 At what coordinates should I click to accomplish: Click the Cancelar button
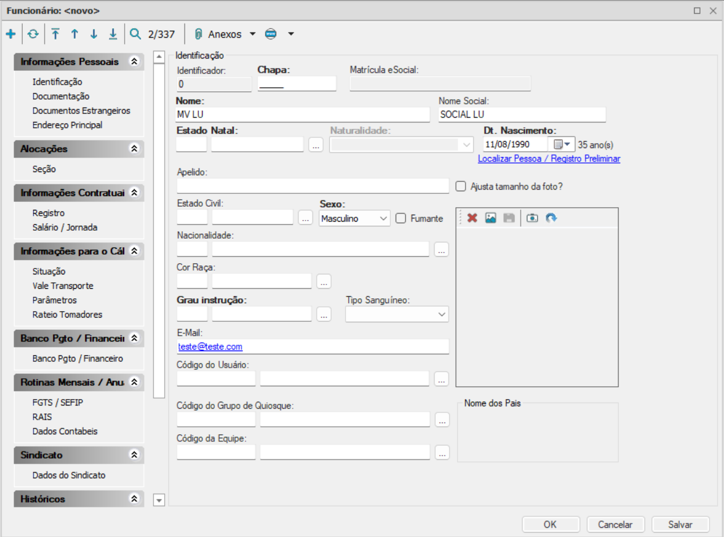coord(615,524)
